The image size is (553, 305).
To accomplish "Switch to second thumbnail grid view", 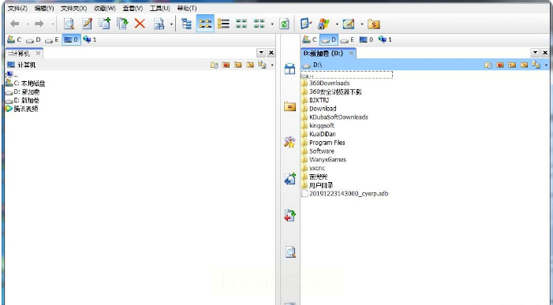I will (260, 24).
